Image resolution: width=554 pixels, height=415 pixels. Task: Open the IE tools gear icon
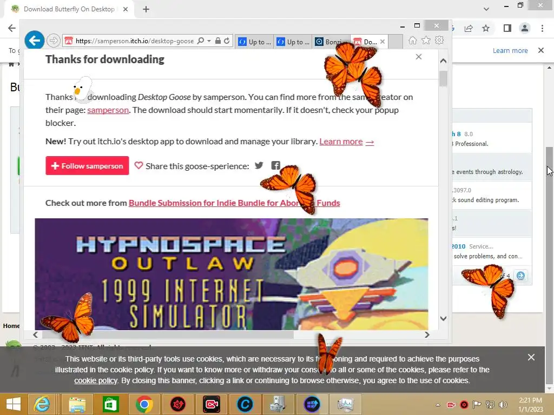[439, 40]
